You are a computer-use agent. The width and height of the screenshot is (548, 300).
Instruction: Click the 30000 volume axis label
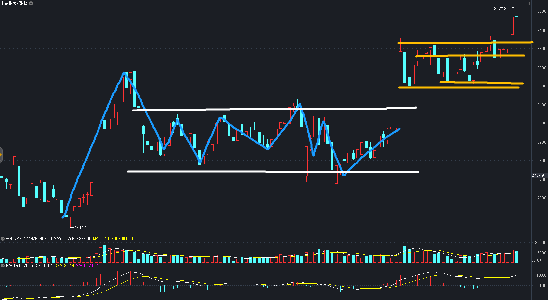tap(541, 243)
